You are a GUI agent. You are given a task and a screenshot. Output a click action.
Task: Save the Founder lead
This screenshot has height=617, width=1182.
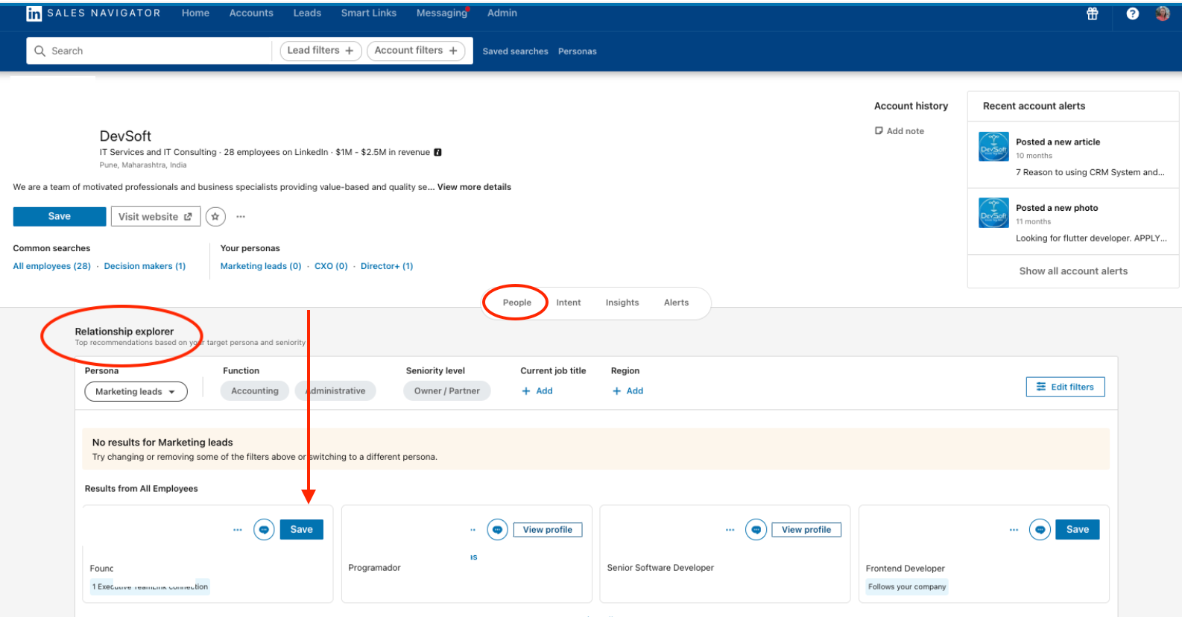[302, 530]
